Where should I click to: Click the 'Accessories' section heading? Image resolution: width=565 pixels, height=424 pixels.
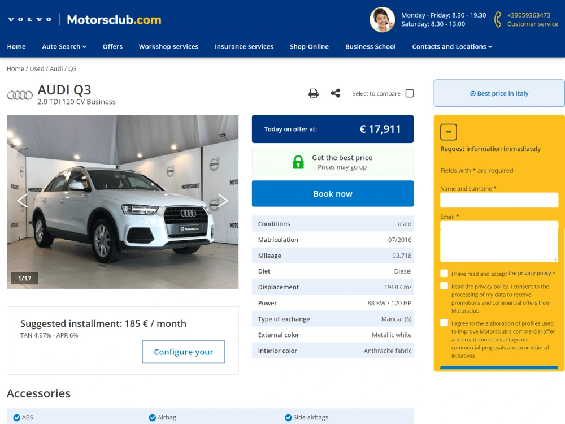38,393
